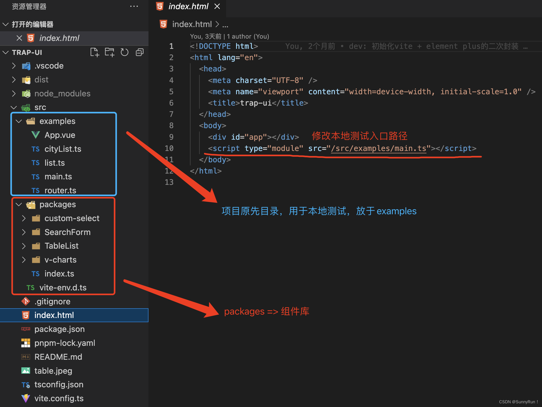Click the TS icon beside cityList.ts

pyautogui.click(x=35, y=149)
